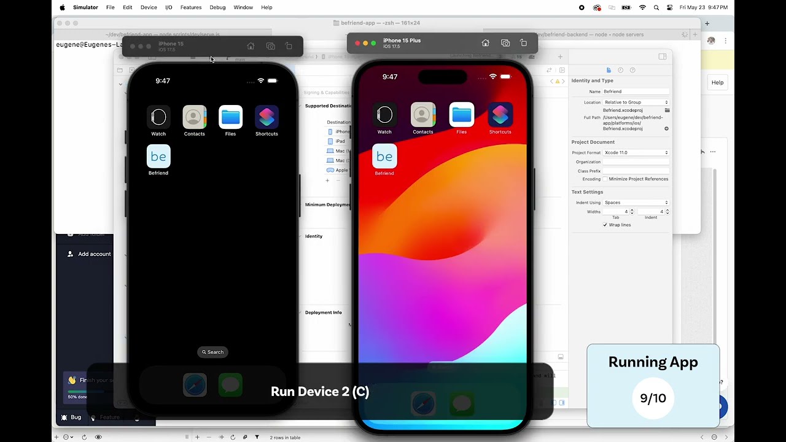This screenshot has width=786, height=442.
Task: Collapse Supported Destinations section in Xcode
Action: [301, 106]
